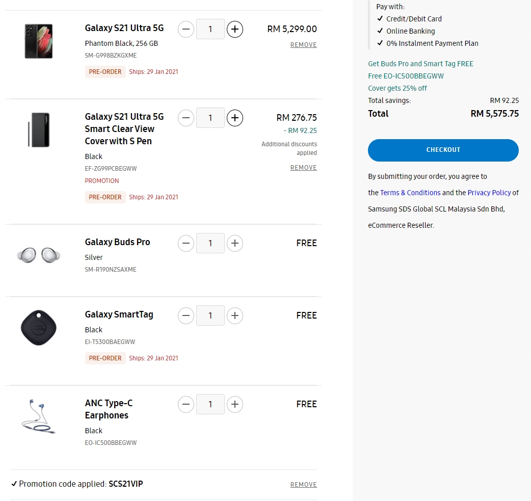Remove Galaxy S21 Ultra 5G from cart
This screenshot has height=501, width=531.
(x=303, y=45)
